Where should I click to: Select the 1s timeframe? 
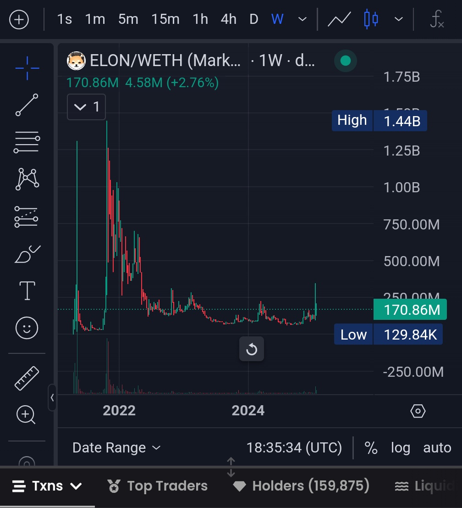coord(64,19)
